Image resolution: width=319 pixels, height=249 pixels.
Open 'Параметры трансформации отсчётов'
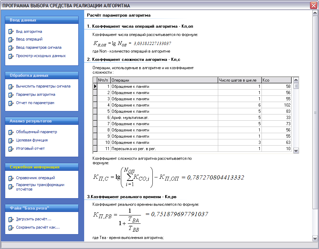click(x=40, y=187)
